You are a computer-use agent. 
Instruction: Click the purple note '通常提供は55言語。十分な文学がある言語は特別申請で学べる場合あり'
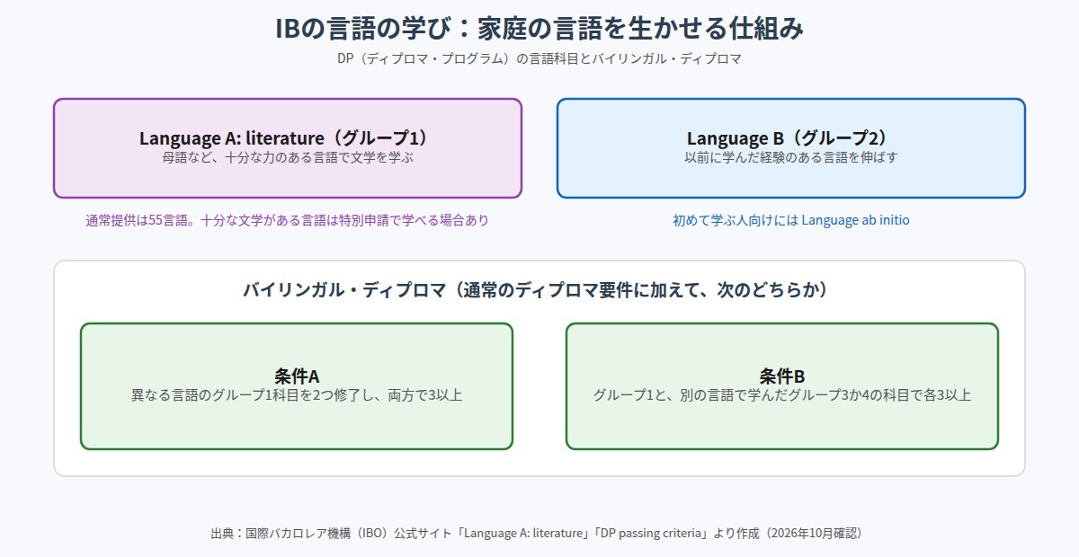[x=288, y=220]
